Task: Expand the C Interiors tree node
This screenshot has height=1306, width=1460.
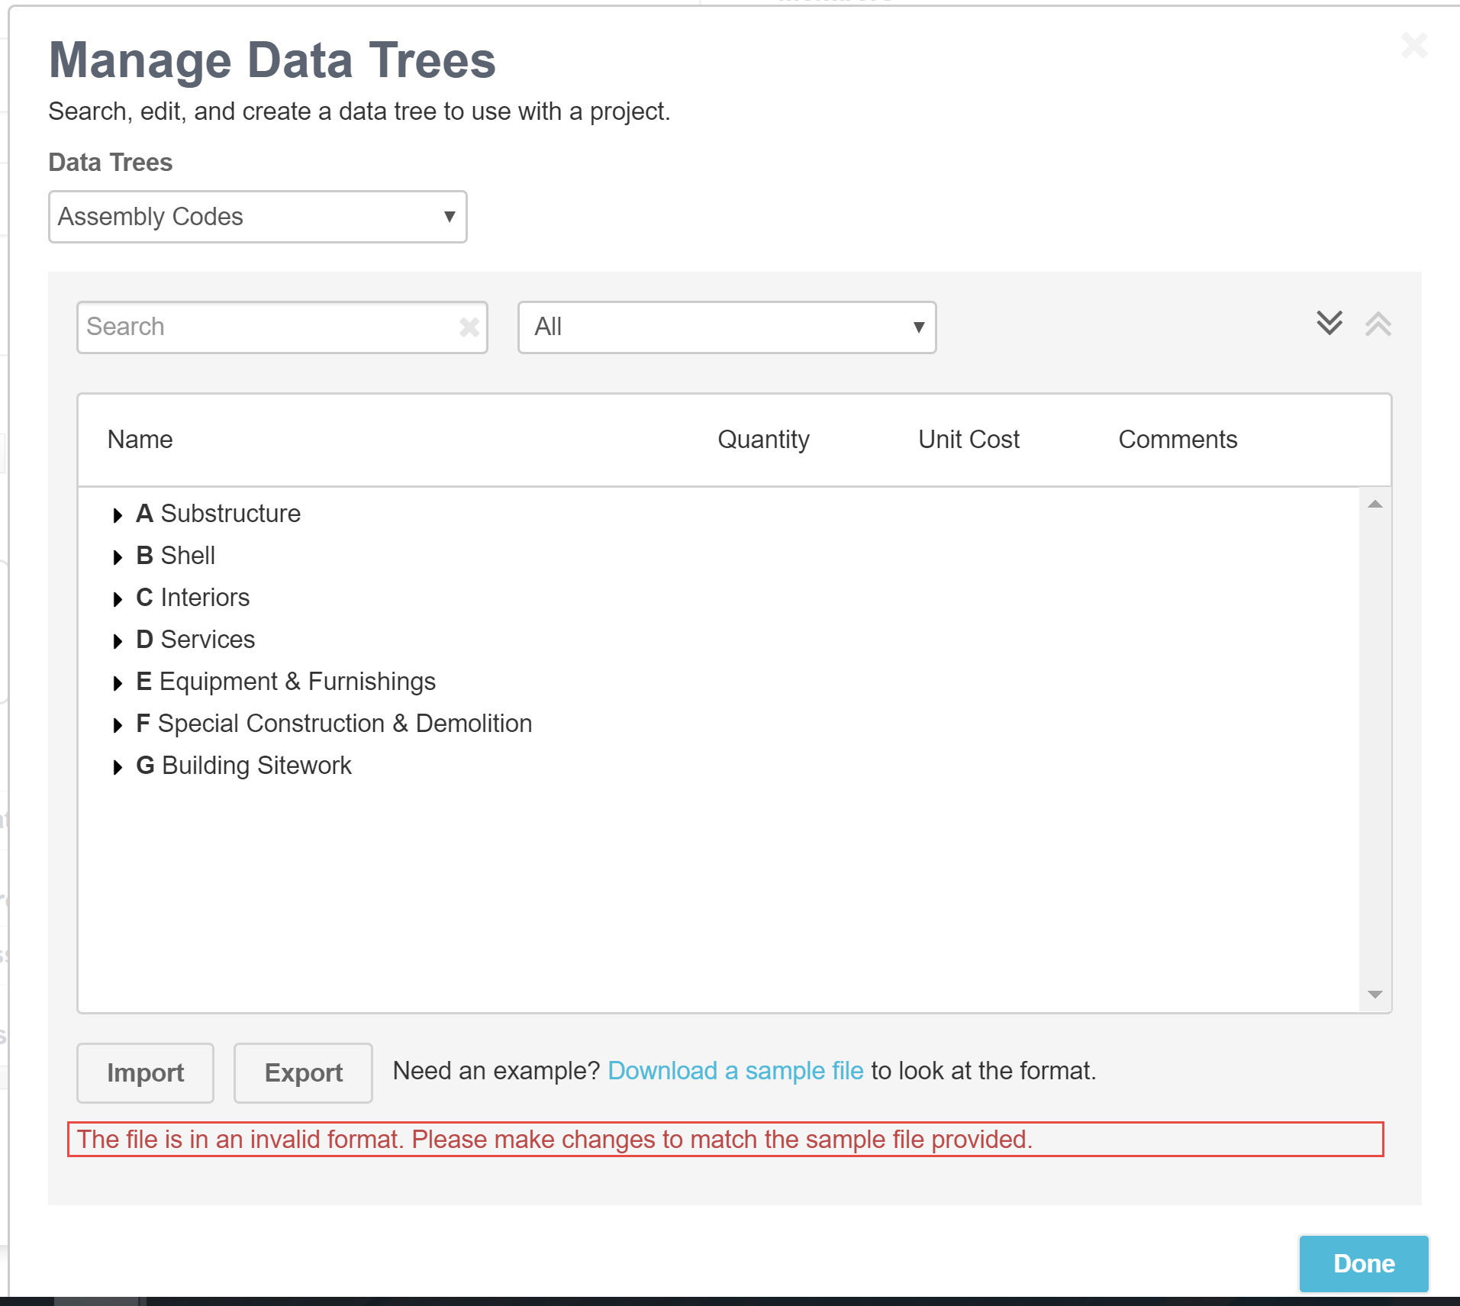Action: click(118, 599)
